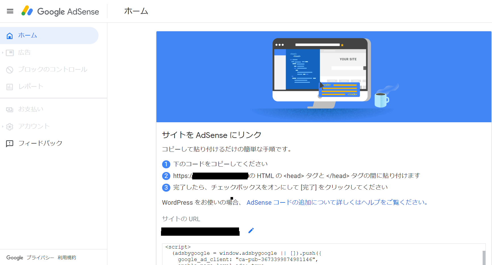The image size is (492, 265).
Task: Select the ブロックのコントロール block icon
Action: pos(10,69)
